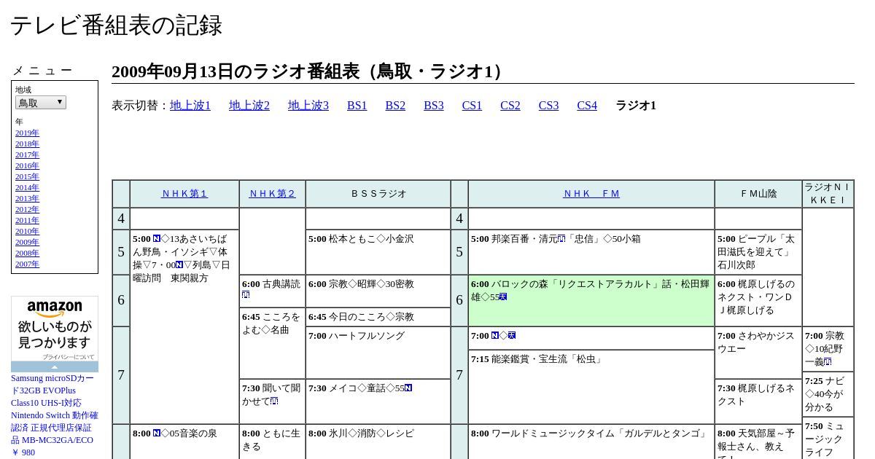This screenshot has width=875, height=459.
Task: Click the icon after 10紀野一義
Action: coord(828,361)
